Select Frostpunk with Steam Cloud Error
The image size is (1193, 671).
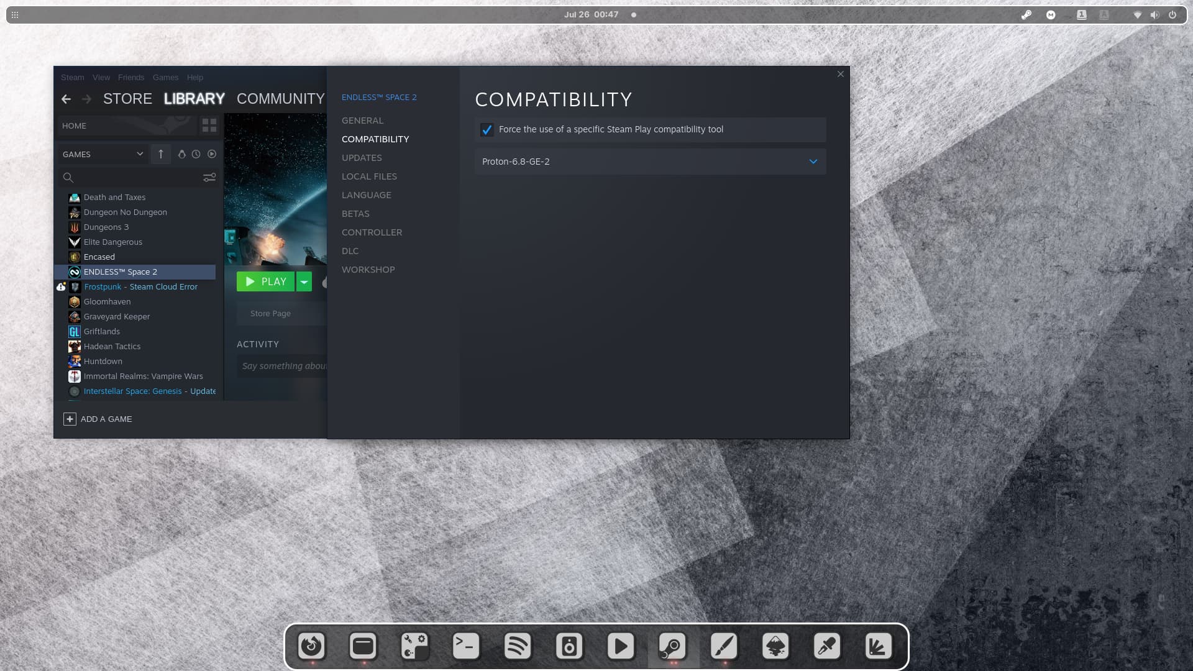pos(140,287)
